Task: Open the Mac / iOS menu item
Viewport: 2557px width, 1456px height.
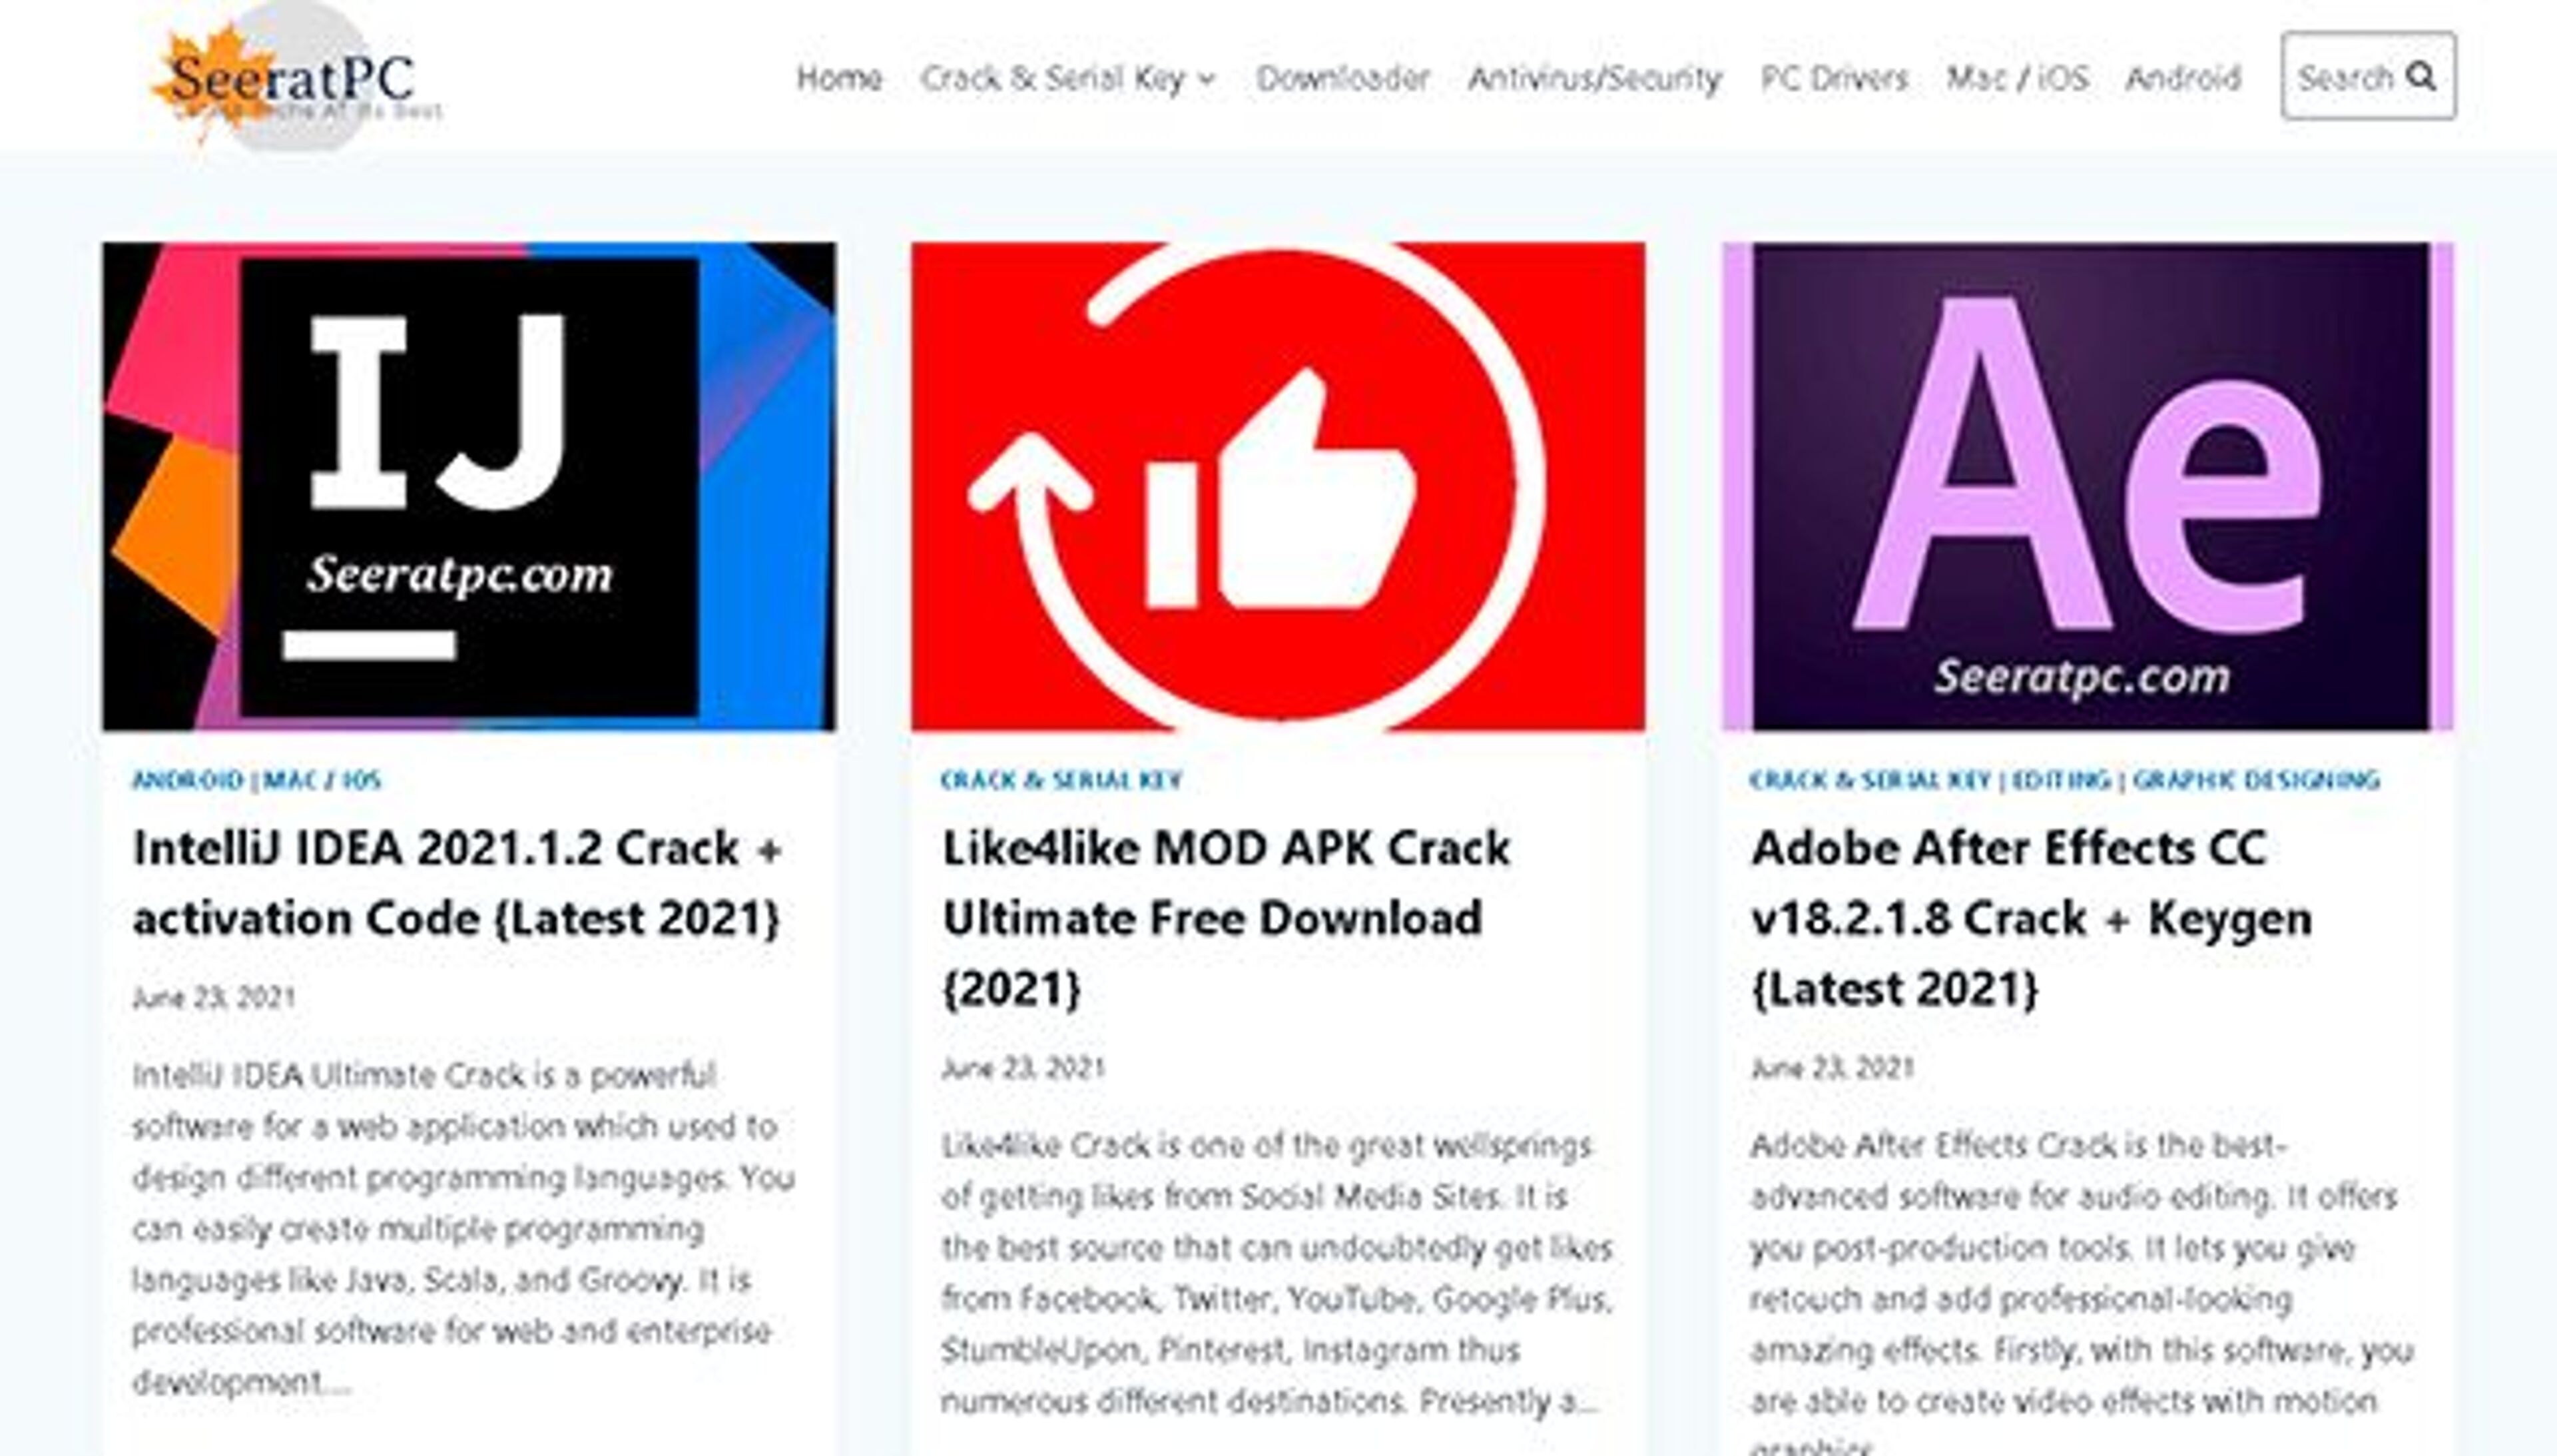Action: coord(2016,78)
